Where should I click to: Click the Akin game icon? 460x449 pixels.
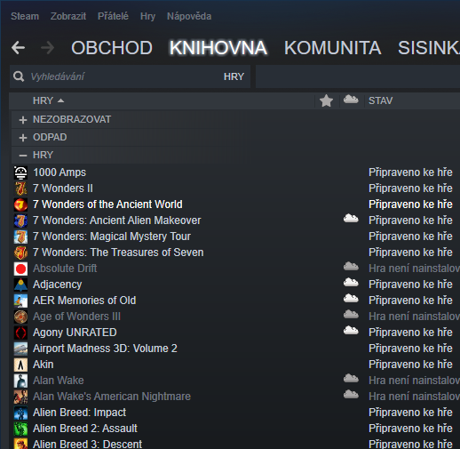pyautogui.click(x=20, y=365)
